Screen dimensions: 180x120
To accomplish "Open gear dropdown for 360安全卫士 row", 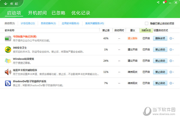I will [172, 49].
